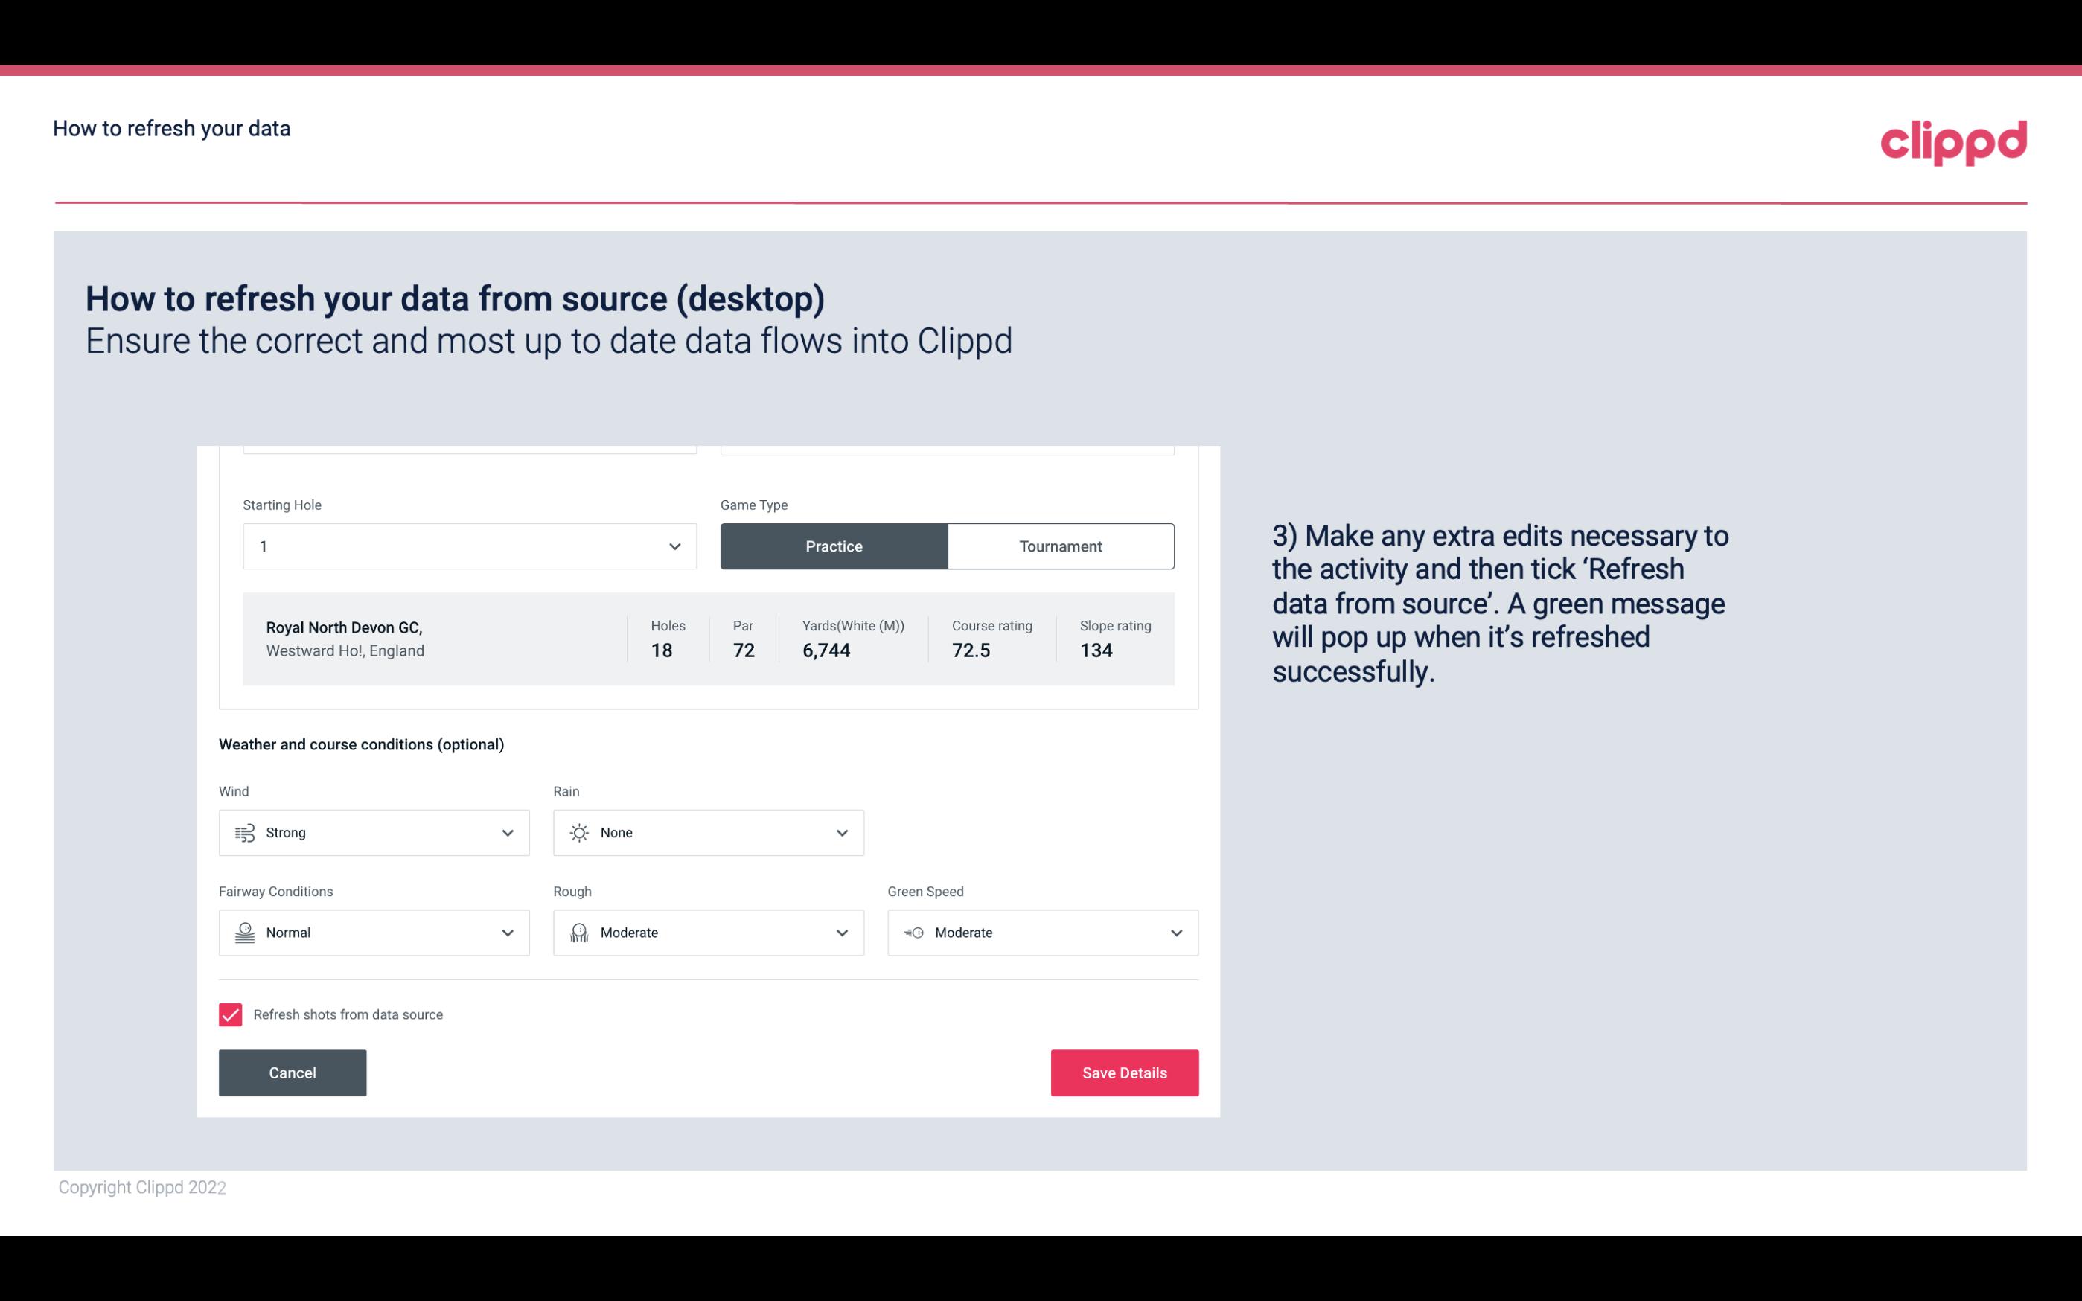Click the rough conditions icon
Viewport: 2082px width, 1301px height.
[x=578, y=933]
